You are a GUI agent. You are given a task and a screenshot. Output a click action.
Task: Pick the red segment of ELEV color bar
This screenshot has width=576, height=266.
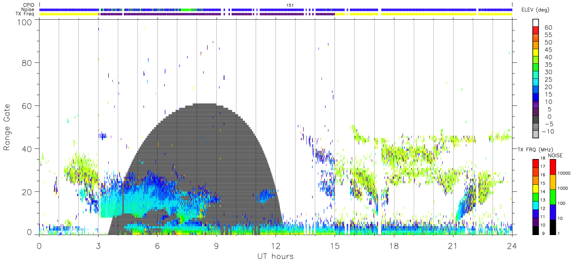536,31
